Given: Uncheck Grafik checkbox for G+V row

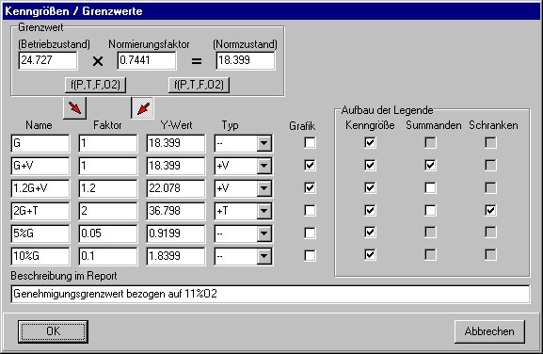Looking at the screenshot, I should click(310, 165).
